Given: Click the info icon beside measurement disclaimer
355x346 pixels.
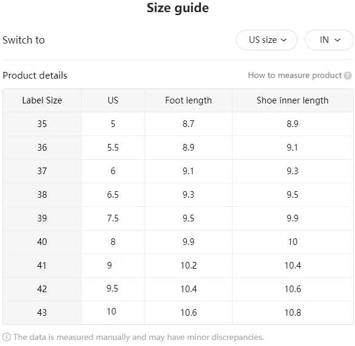Looking at the screenshot, I should point(6,337).
